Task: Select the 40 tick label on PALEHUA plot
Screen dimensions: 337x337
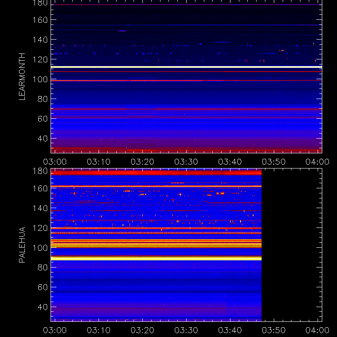Action: (43, 307)
